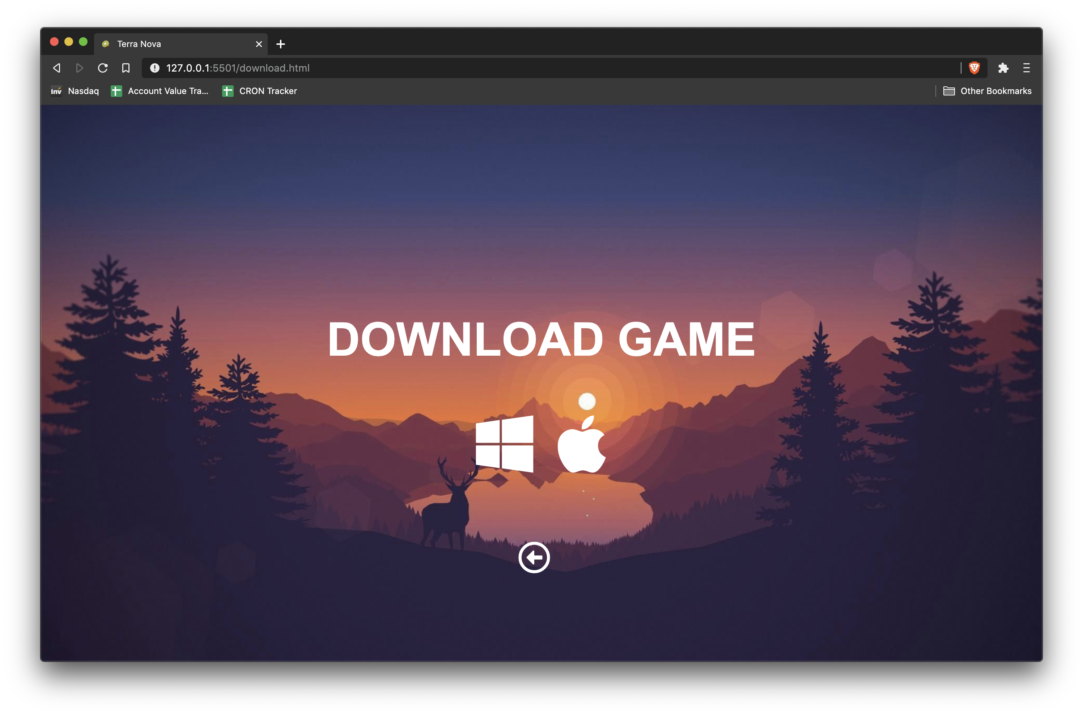Click the DOWNLOAD GAME heading
Viewport: 1083px width, 715px height.
coord(541,339)
